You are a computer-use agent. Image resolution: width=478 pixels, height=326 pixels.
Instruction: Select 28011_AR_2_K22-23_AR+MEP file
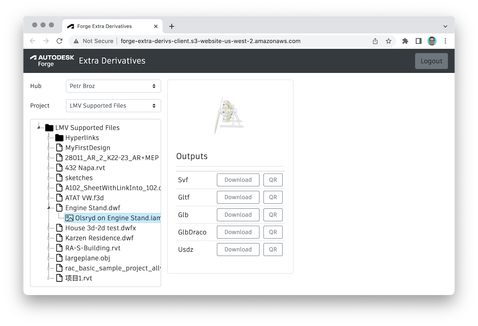click(x=112, y=158)
